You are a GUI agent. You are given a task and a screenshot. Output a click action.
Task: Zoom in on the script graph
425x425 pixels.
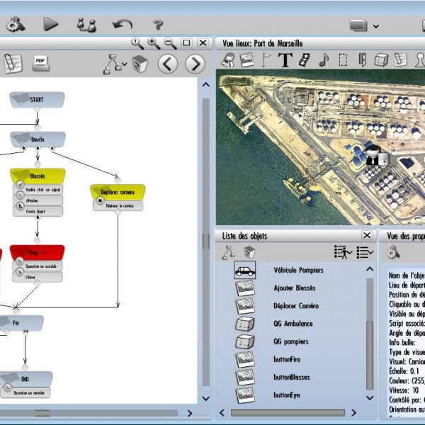click(x=154, y=43)
